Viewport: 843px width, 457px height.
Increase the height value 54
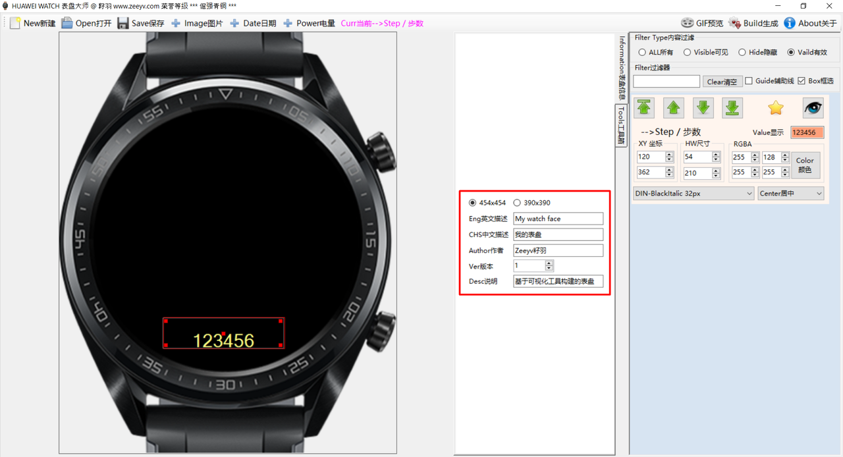point(715,155)
